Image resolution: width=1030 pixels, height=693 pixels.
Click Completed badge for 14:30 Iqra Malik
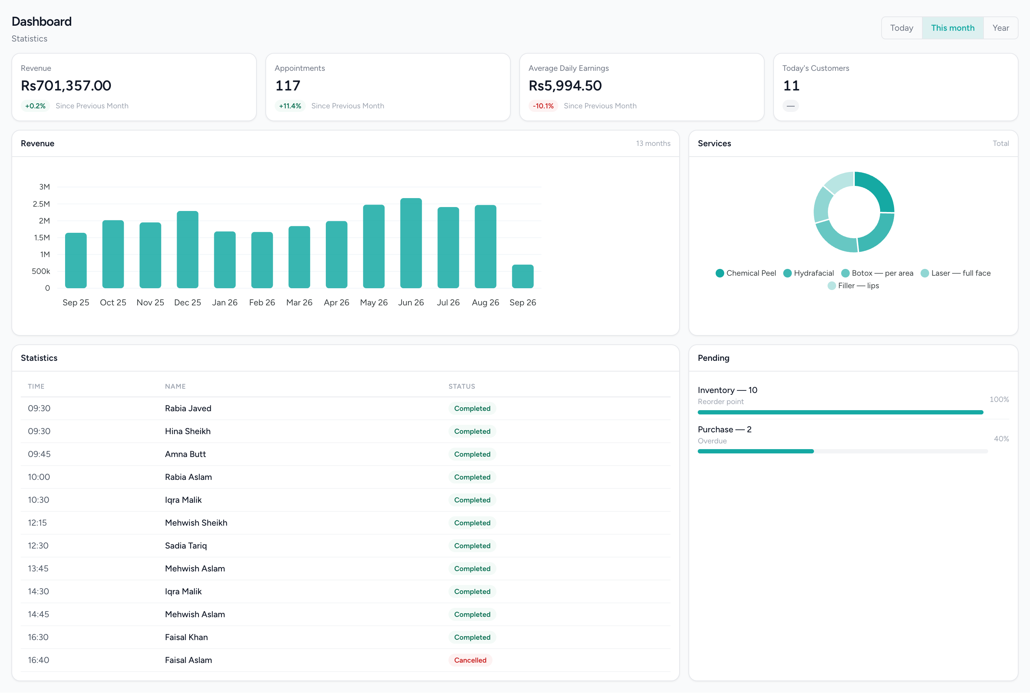pyautogui.click(x=472, y=592)
